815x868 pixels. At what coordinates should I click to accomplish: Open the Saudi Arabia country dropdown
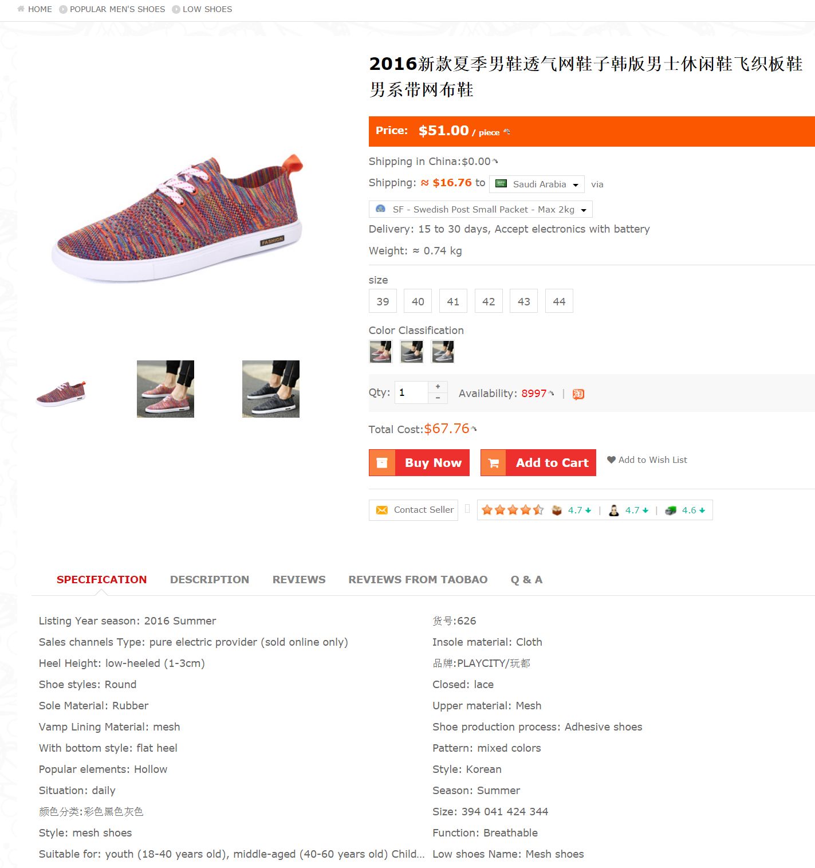pos(537,184)
